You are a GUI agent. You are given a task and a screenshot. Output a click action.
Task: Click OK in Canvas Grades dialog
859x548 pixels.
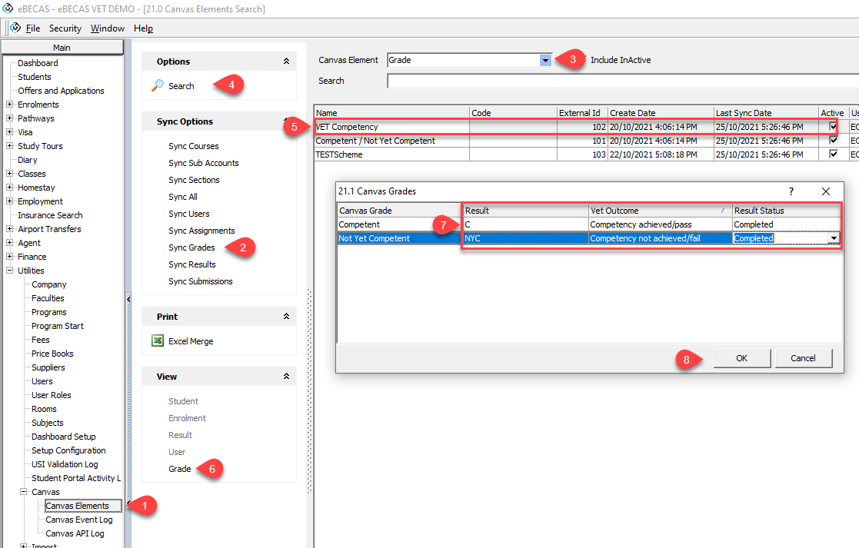point(741,358)
